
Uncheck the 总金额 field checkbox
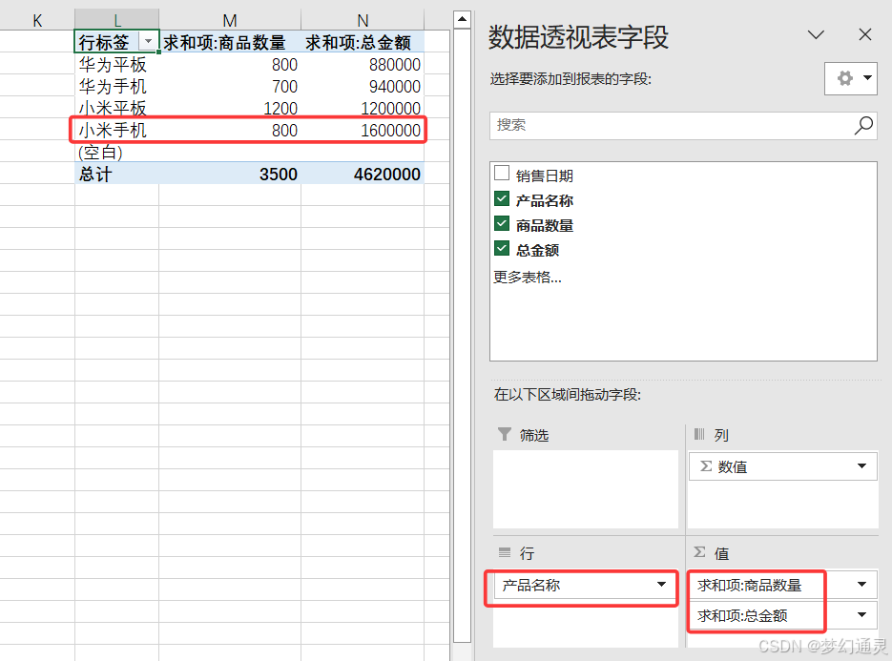tap(502, 248)
